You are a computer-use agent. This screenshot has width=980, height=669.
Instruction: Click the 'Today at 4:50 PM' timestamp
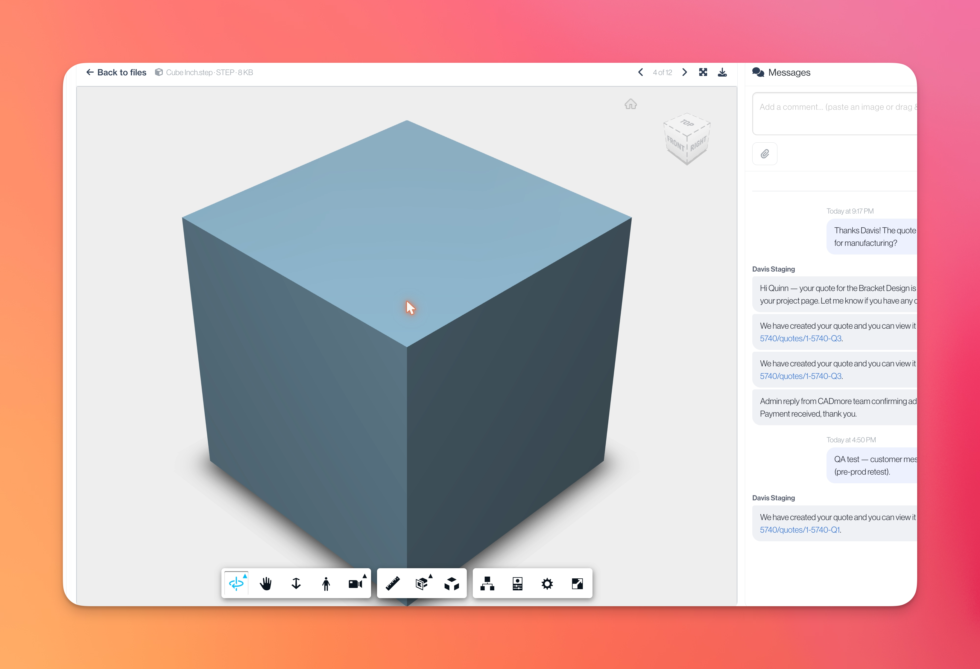point(851,440)
